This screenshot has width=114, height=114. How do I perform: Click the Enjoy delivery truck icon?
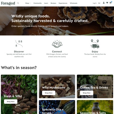pos(95,44)
